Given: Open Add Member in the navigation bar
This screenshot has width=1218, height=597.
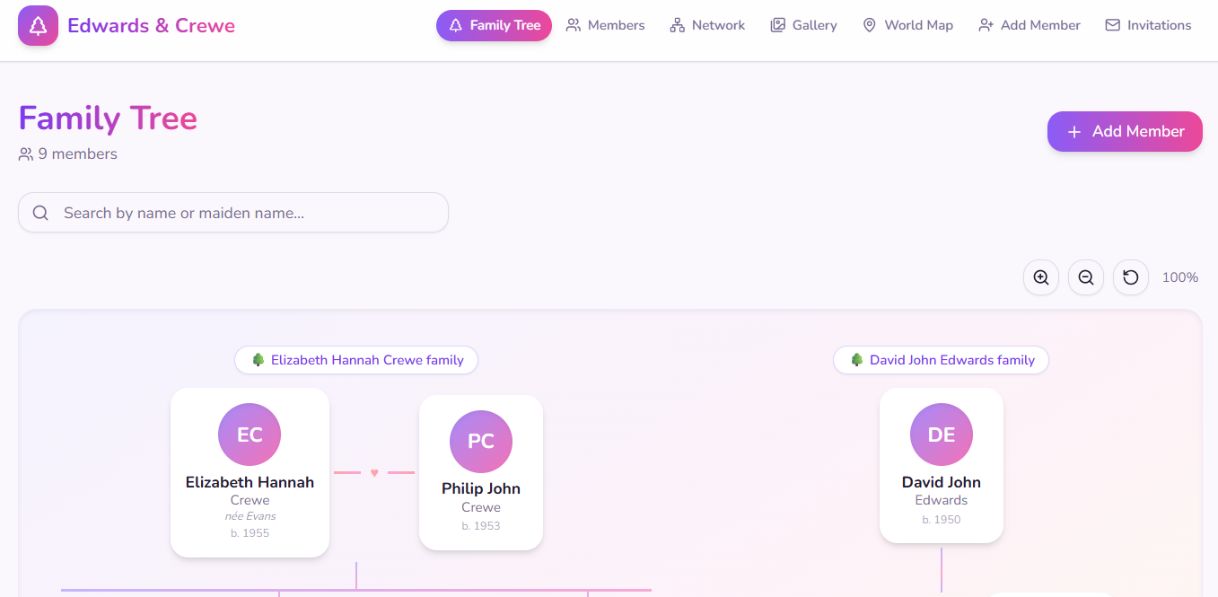Looking at the screenshot, I should click(x=1030, y=25).
